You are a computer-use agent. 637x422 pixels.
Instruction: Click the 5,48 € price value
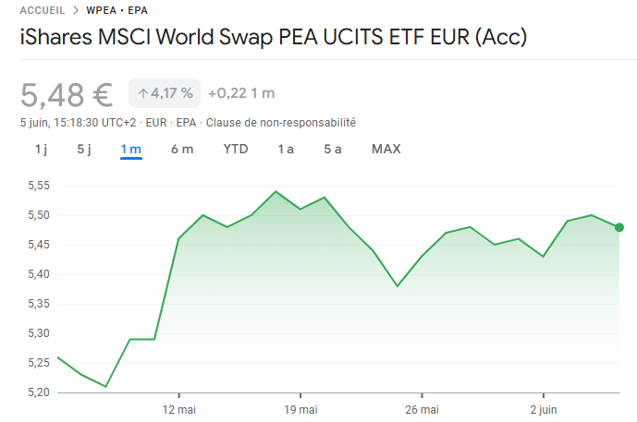[x=67, y=93]
